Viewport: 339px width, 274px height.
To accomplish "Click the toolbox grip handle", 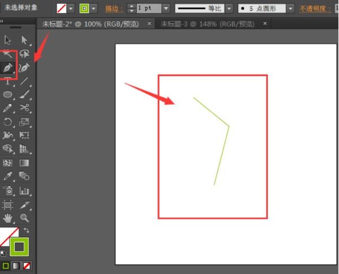I will coord(16,28).
